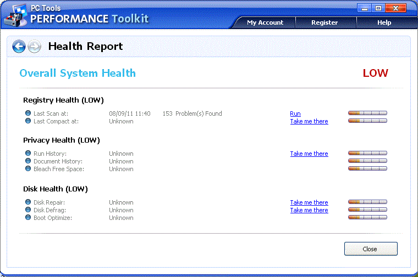
Task: Click the PC Tools toolkit logo icon
Action: point(16,15)
